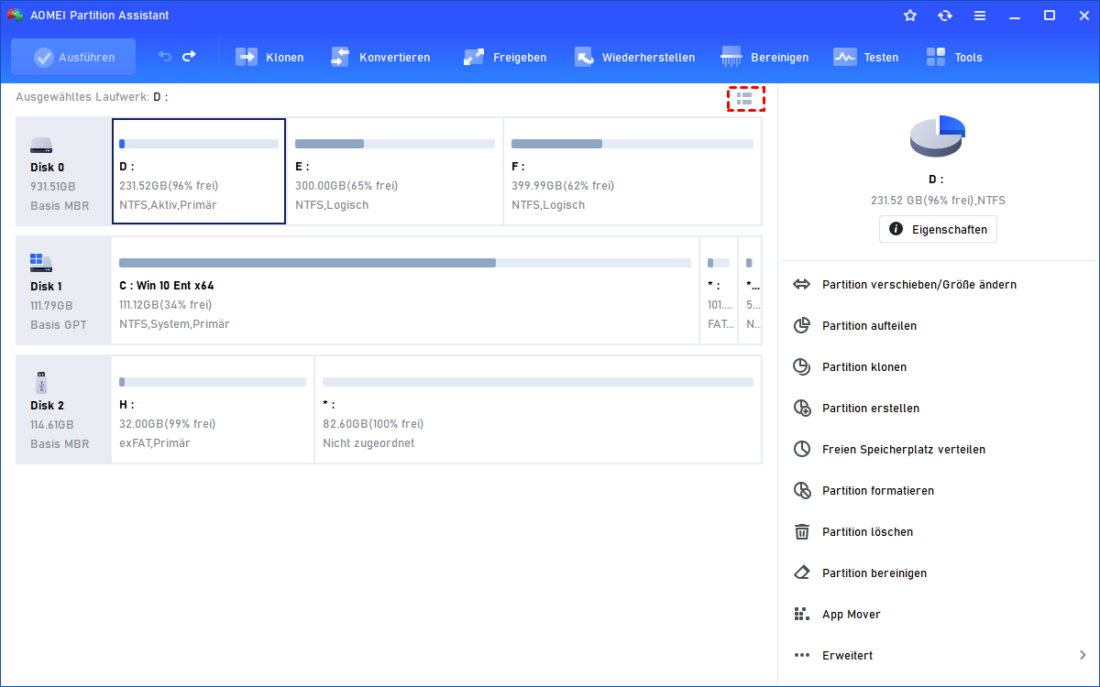Click the D: usage bar
Viewport: 1100px width, 687px height.
click(199, 144)
